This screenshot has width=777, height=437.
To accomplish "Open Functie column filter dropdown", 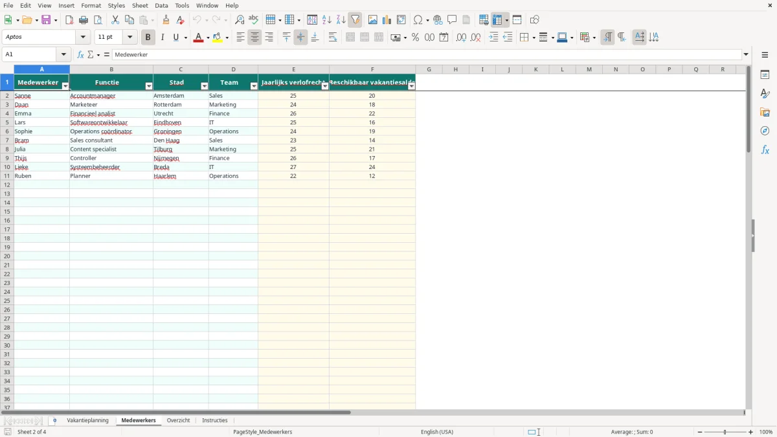I will tap(149, 86).
